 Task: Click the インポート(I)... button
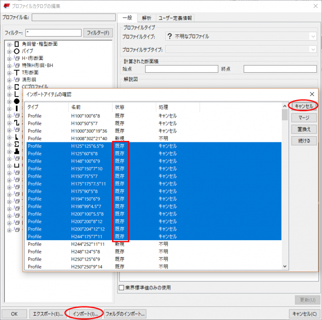tap(85, 314)
